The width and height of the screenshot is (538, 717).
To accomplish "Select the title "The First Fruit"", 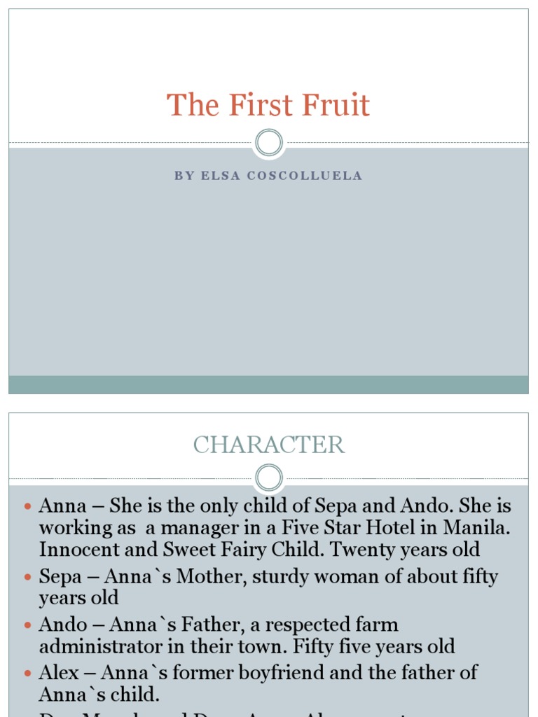I will [x=268, y=106].
